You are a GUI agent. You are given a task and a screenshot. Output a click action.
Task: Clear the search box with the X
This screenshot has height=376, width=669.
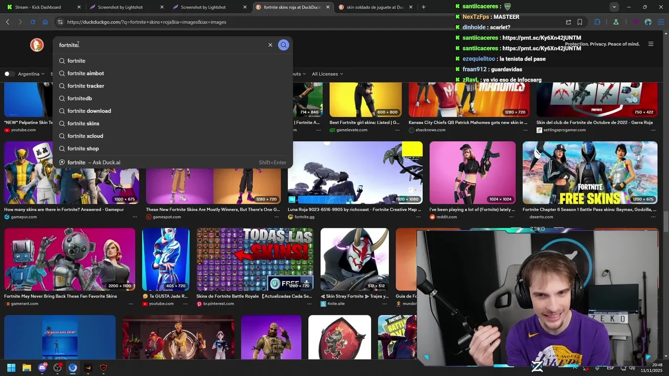(x=270, y=45)
